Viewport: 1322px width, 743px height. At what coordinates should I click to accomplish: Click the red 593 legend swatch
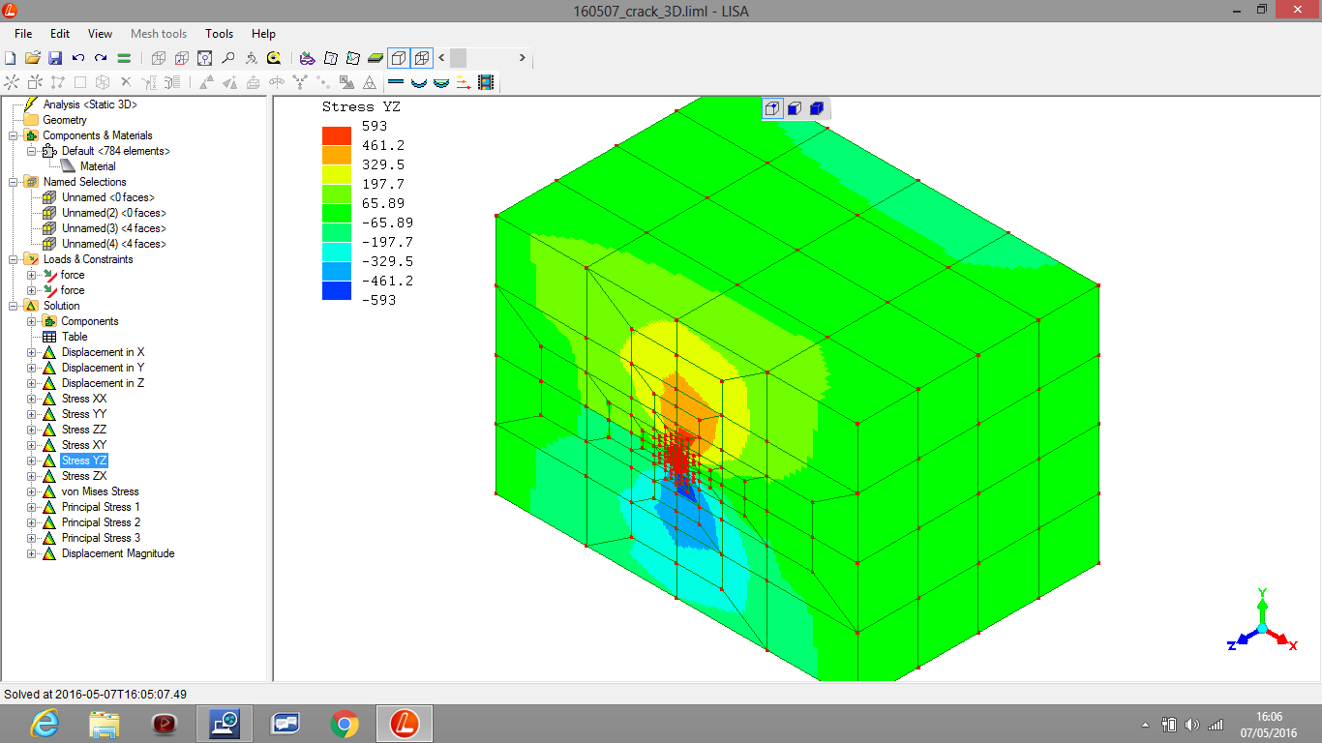tap(336, 134)
